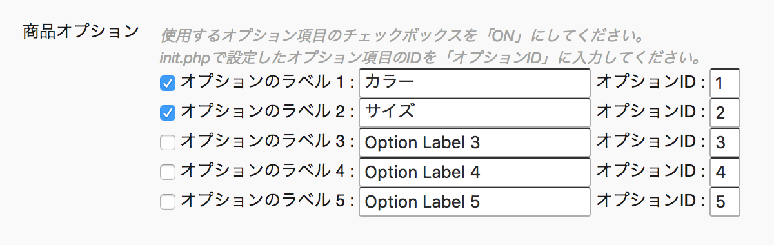Click the init.php help description line
Screen dimensions: 774x245
click(430, 58)
